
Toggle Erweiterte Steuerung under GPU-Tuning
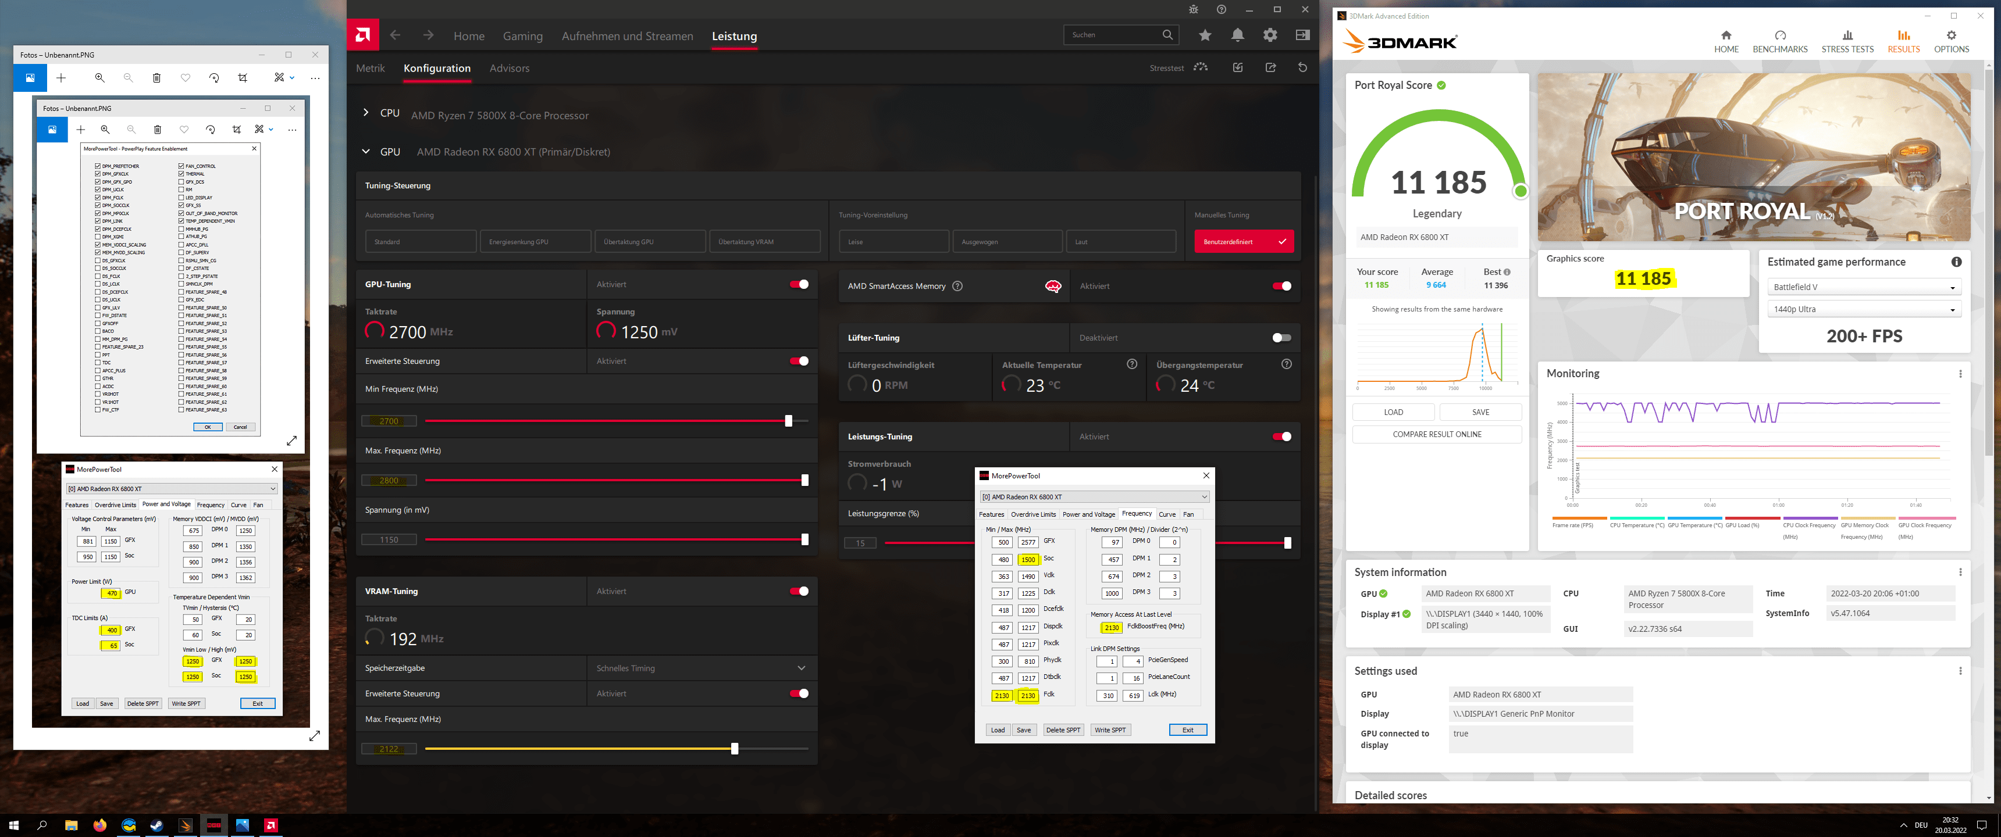[799, 361]
